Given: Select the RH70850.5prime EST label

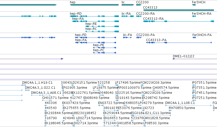Looking at the screenshot, I should click(182, 108).
